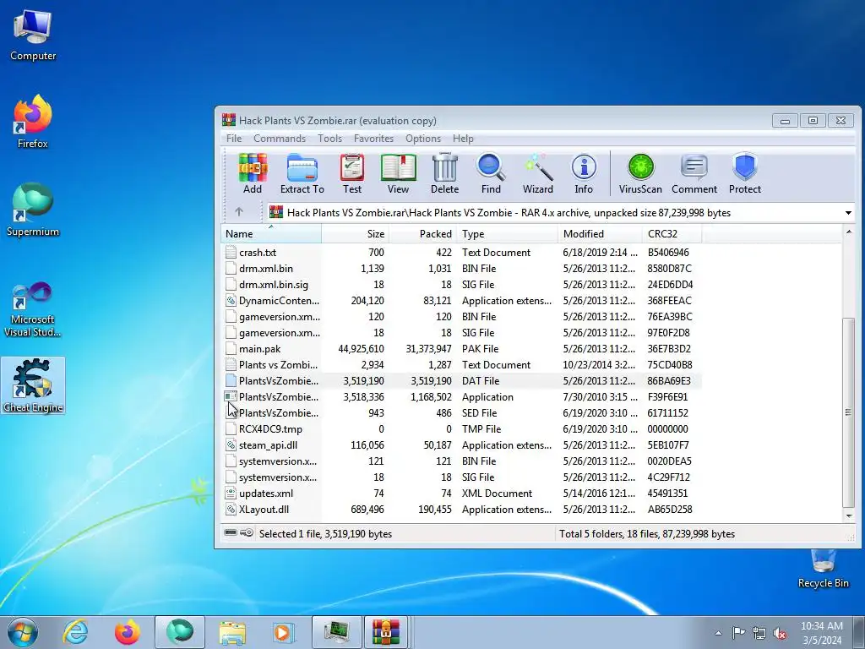
Task: Select the crash.txt file
Action: click(x=461, y=252)
